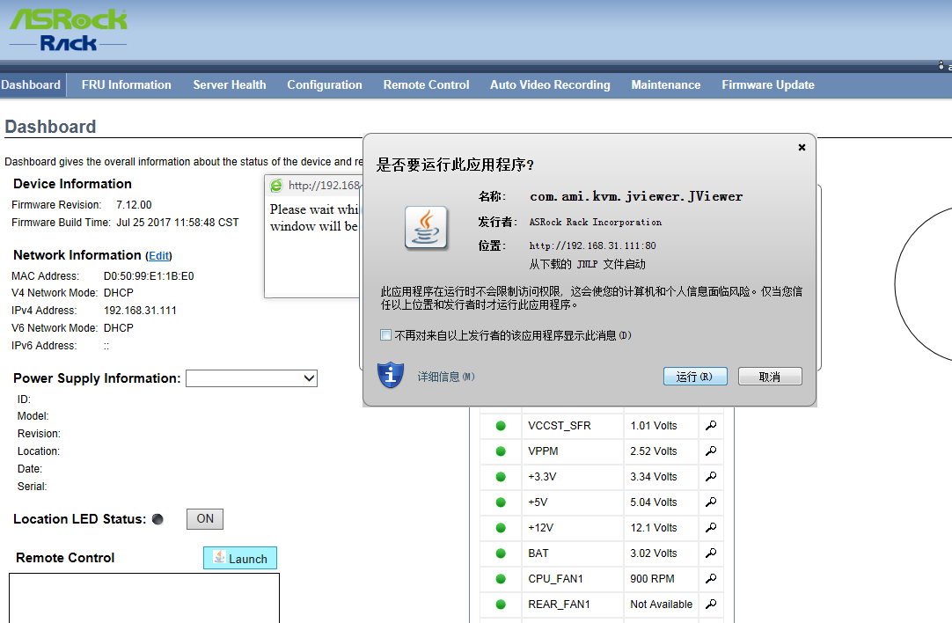Click the green status dot for CPU_FAN1
952x623 pixels.
pyautogui.click(x=501, y=579)
